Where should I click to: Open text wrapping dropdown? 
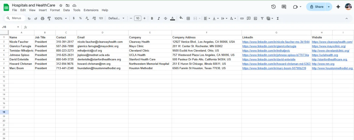tap(224, 18)
